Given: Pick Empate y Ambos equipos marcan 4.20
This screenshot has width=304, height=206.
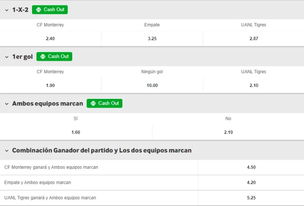Looking at the screenshot, I should click(251, 183).
